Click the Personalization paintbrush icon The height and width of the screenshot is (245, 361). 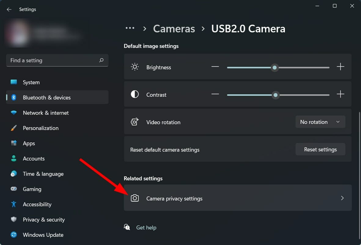click(x=14, y=128)
